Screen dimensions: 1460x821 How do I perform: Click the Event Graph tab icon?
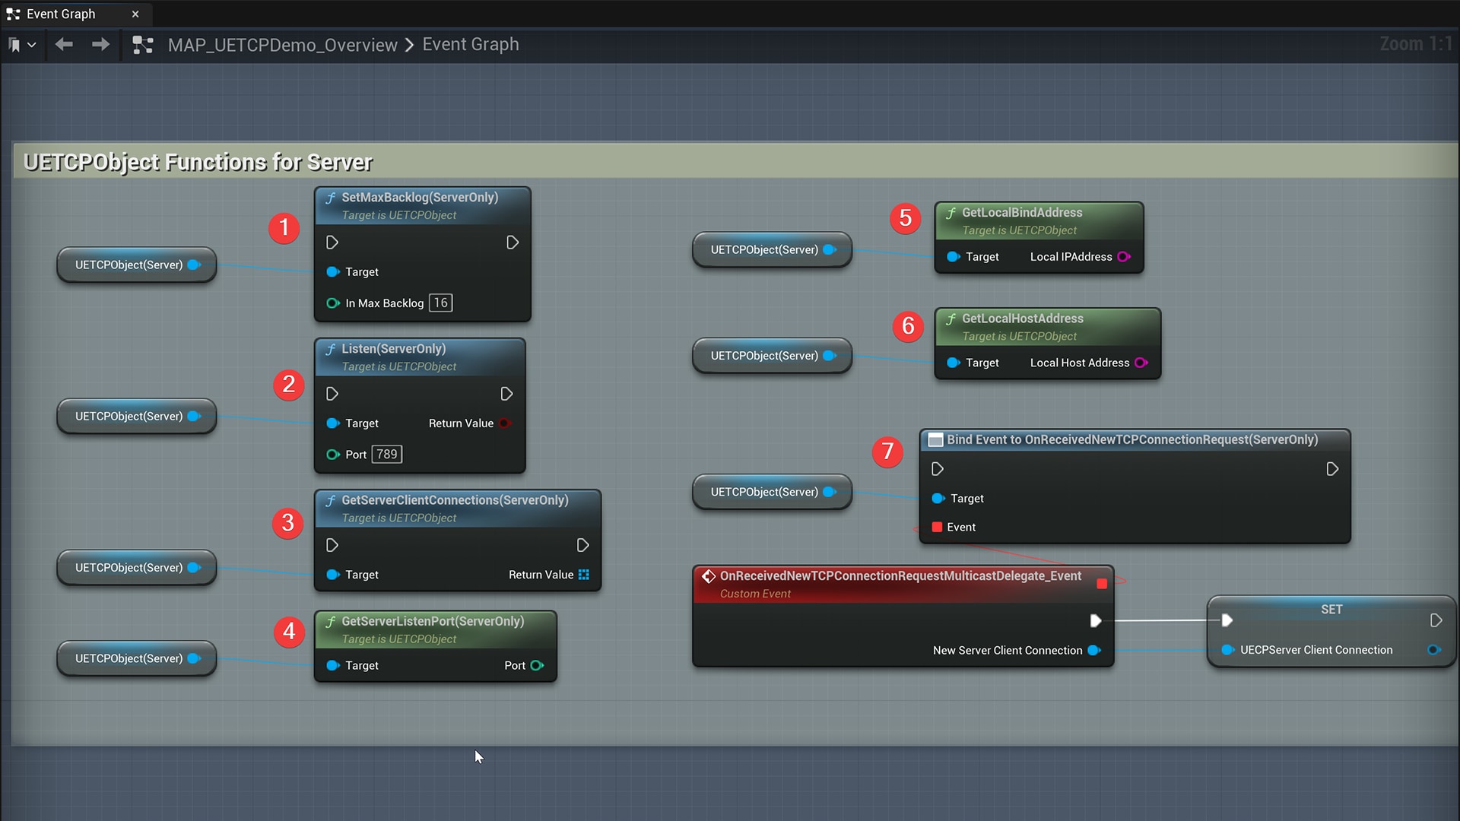tap(12, 13)
